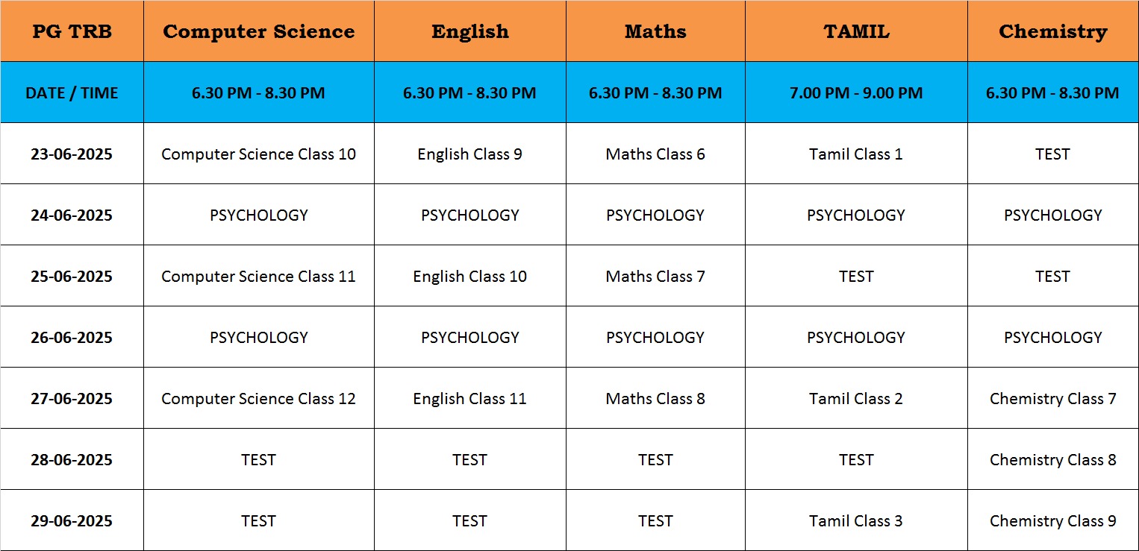The image size is (1139, 551).
Task: Click the Chemistry Class 9 cell
Action: pos(1052,520)
